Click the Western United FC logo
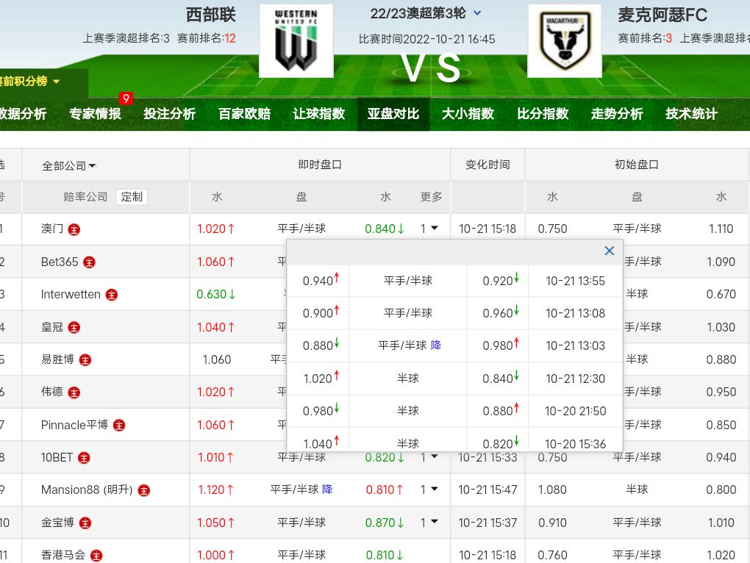The image size is (750, 563). [x=296, y=41]
